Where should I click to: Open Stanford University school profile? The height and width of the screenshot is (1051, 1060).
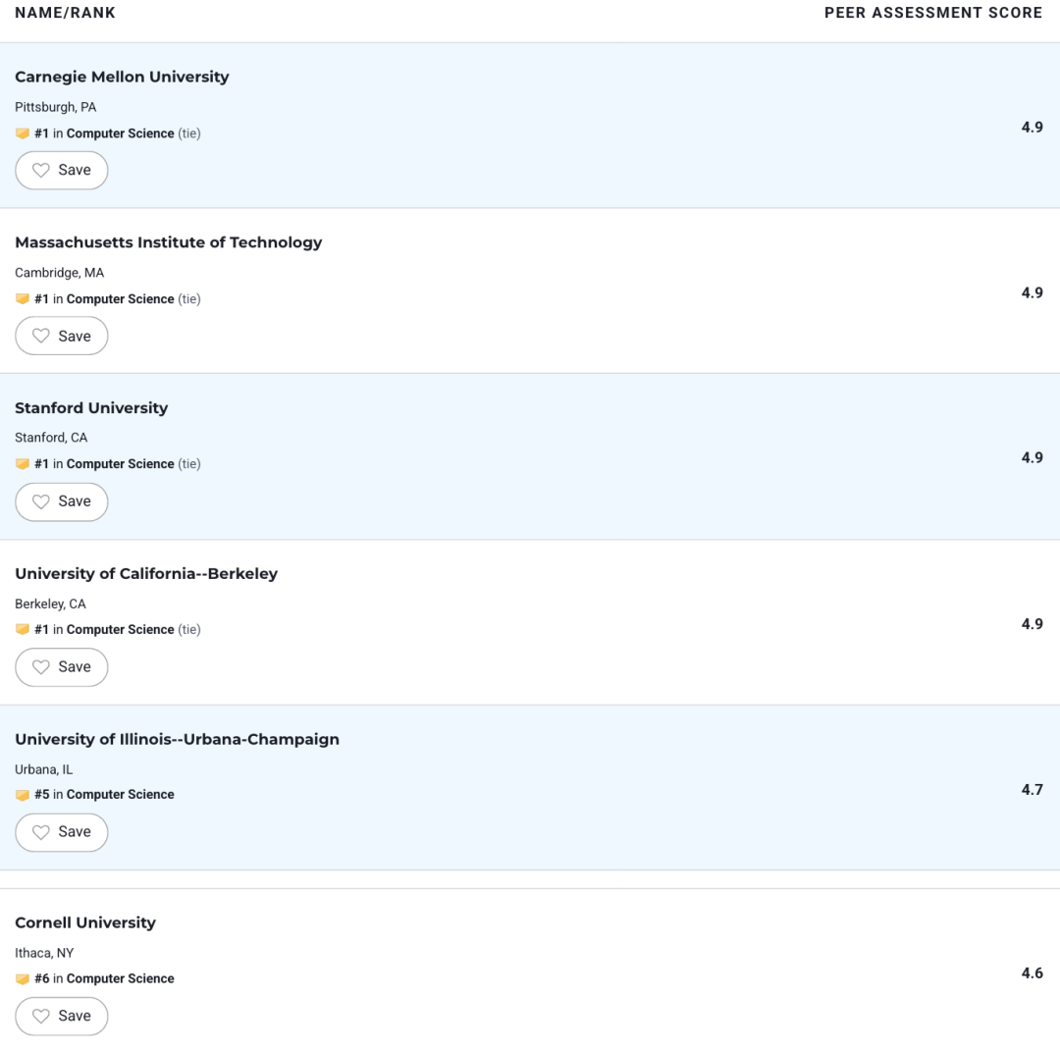(x=91, y=408)
